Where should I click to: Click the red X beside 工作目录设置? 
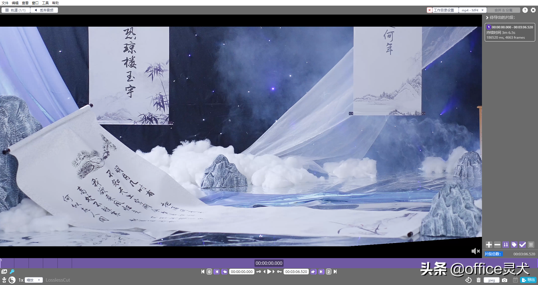coord(430,10)
